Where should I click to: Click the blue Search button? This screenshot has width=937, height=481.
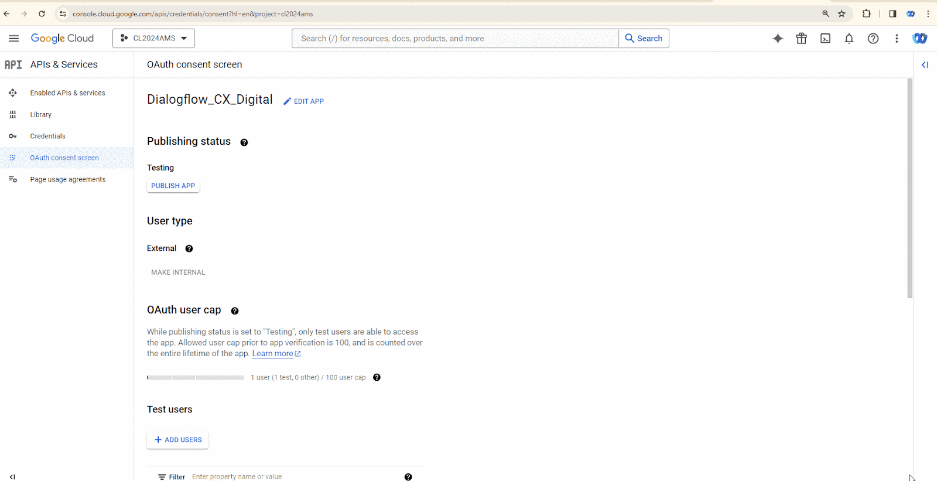tap(644, 38)
